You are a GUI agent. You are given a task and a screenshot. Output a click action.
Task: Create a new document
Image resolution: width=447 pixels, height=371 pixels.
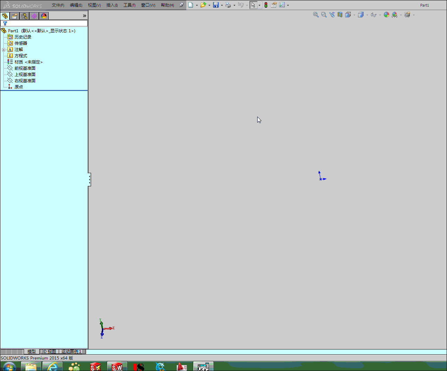coord(191,5)
